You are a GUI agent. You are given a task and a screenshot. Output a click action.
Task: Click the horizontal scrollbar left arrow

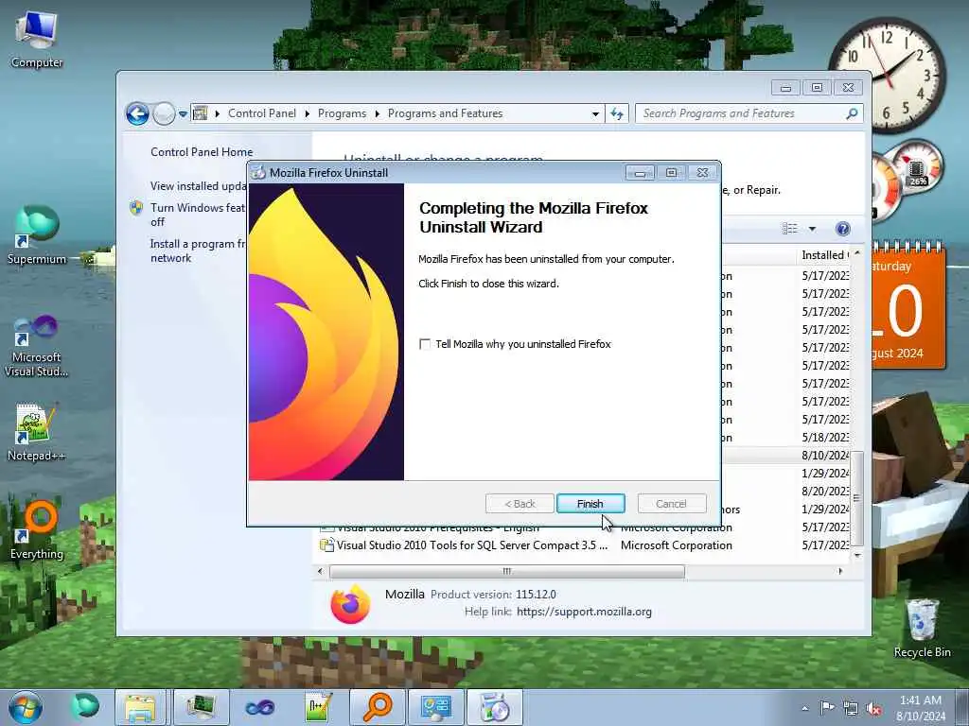[320, 572]
